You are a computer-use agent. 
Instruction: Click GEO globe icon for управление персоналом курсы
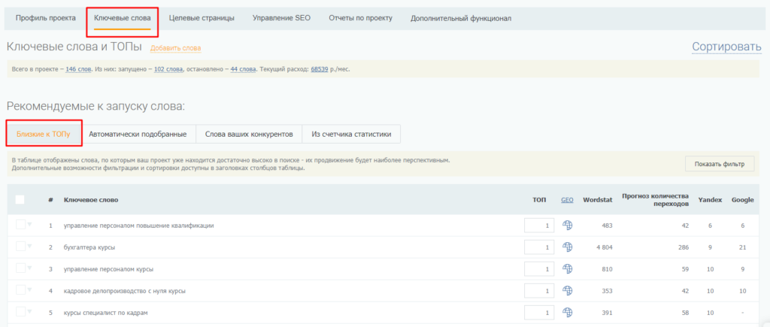coord(568,269)
